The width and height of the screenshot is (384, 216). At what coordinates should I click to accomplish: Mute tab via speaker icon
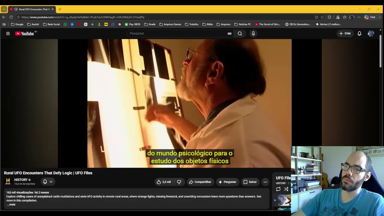[16, 9]
